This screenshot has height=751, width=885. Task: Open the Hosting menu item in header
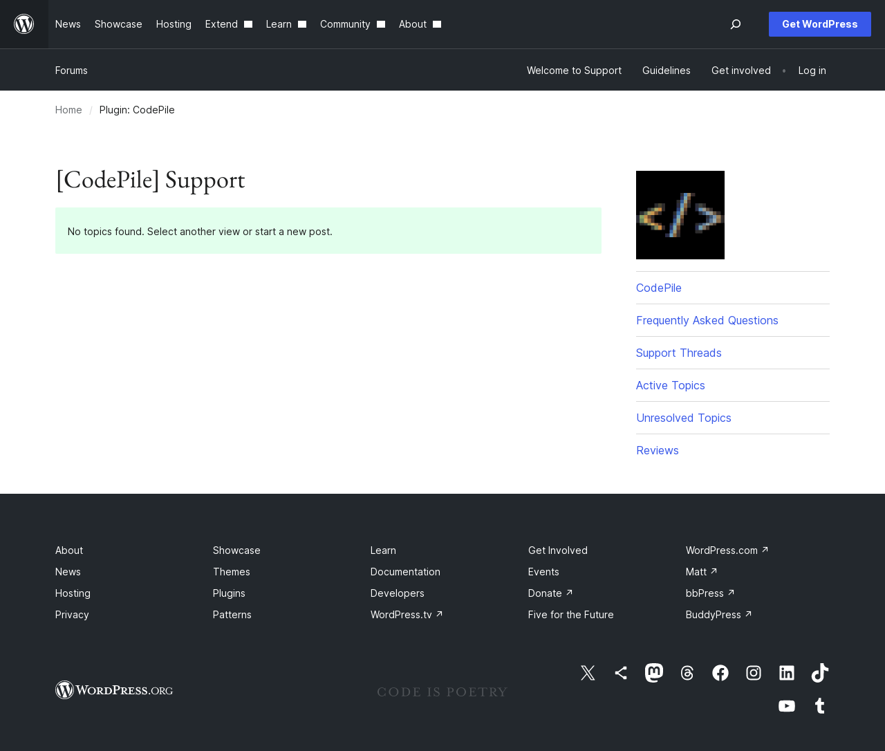click(174, 24)
